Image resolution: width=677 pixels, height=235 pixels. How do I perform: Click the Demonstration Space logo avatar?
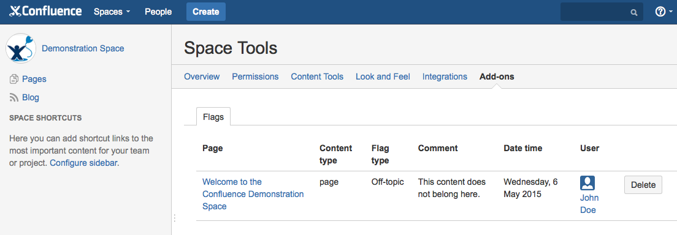(21, 48)
